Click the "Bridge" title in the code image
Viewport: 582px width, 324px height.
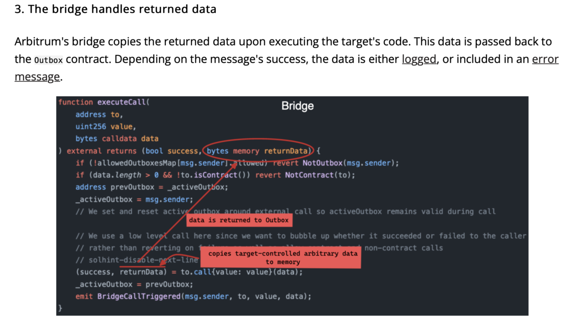point(297,106)
